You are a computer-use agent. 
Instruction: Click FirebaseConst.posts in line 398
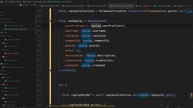click(x=161, y=11)
